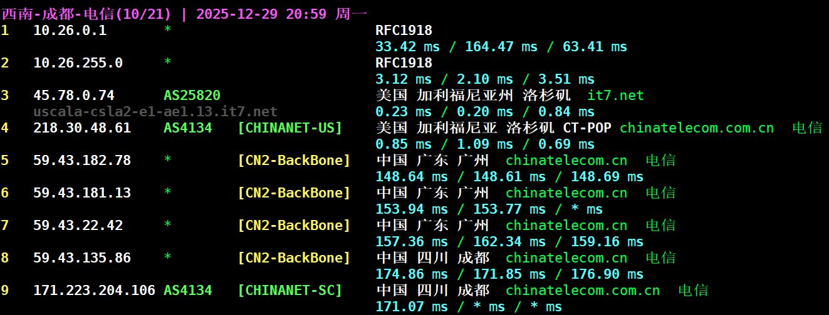The image size is (829, 315).
Task: Click the AS25820 number
Action: click(192, 96)
